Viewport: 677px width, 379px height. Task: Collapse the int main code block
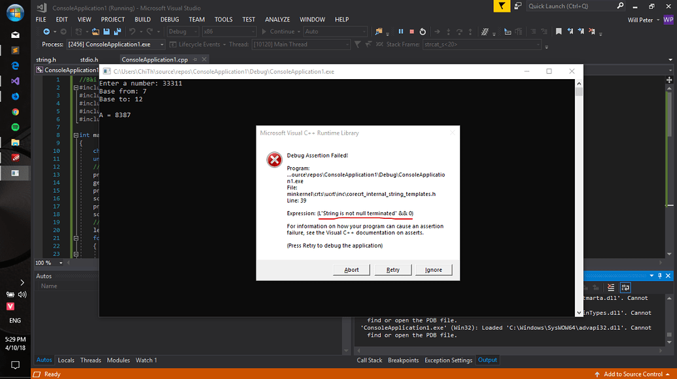click(76, 135)
